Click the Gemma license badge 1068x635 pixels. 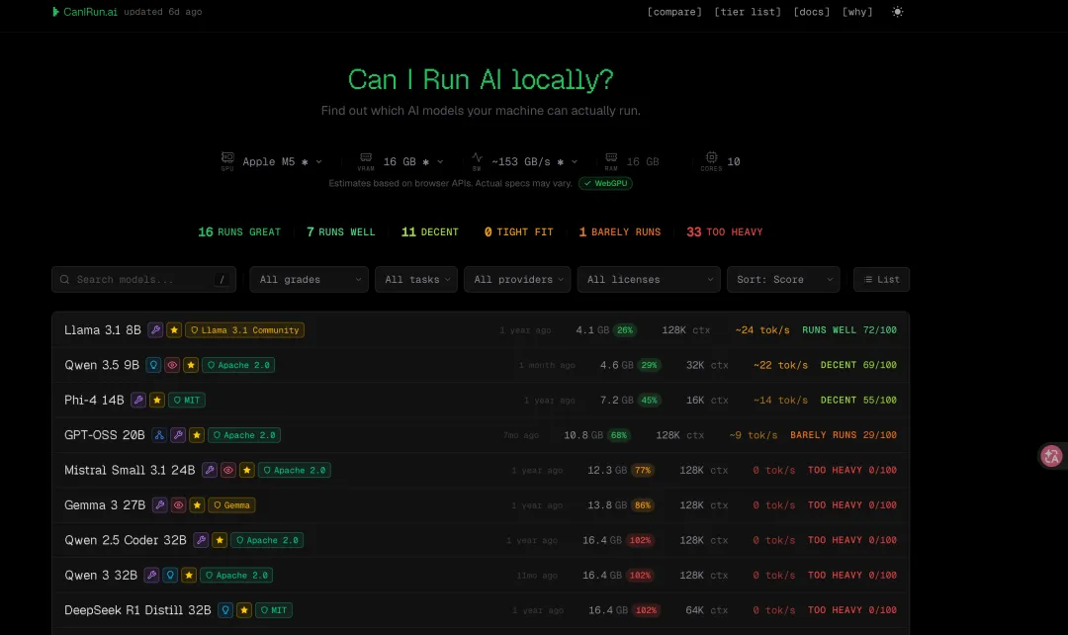pos(231,504)
